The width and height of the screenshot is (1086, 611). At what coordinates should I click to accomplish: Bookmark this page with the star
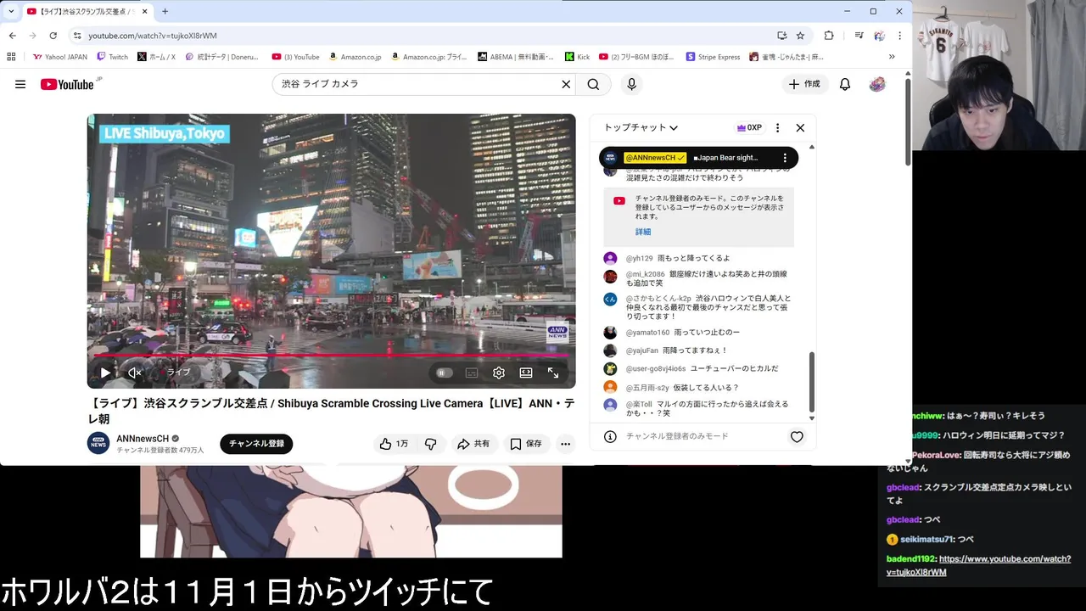point(800,36)
